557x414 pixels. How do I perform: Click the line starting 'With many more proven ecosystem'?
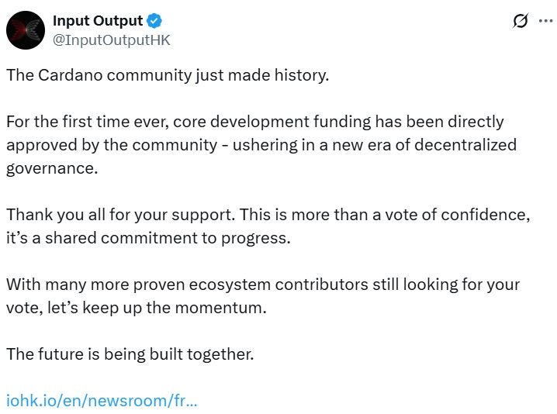262,285
